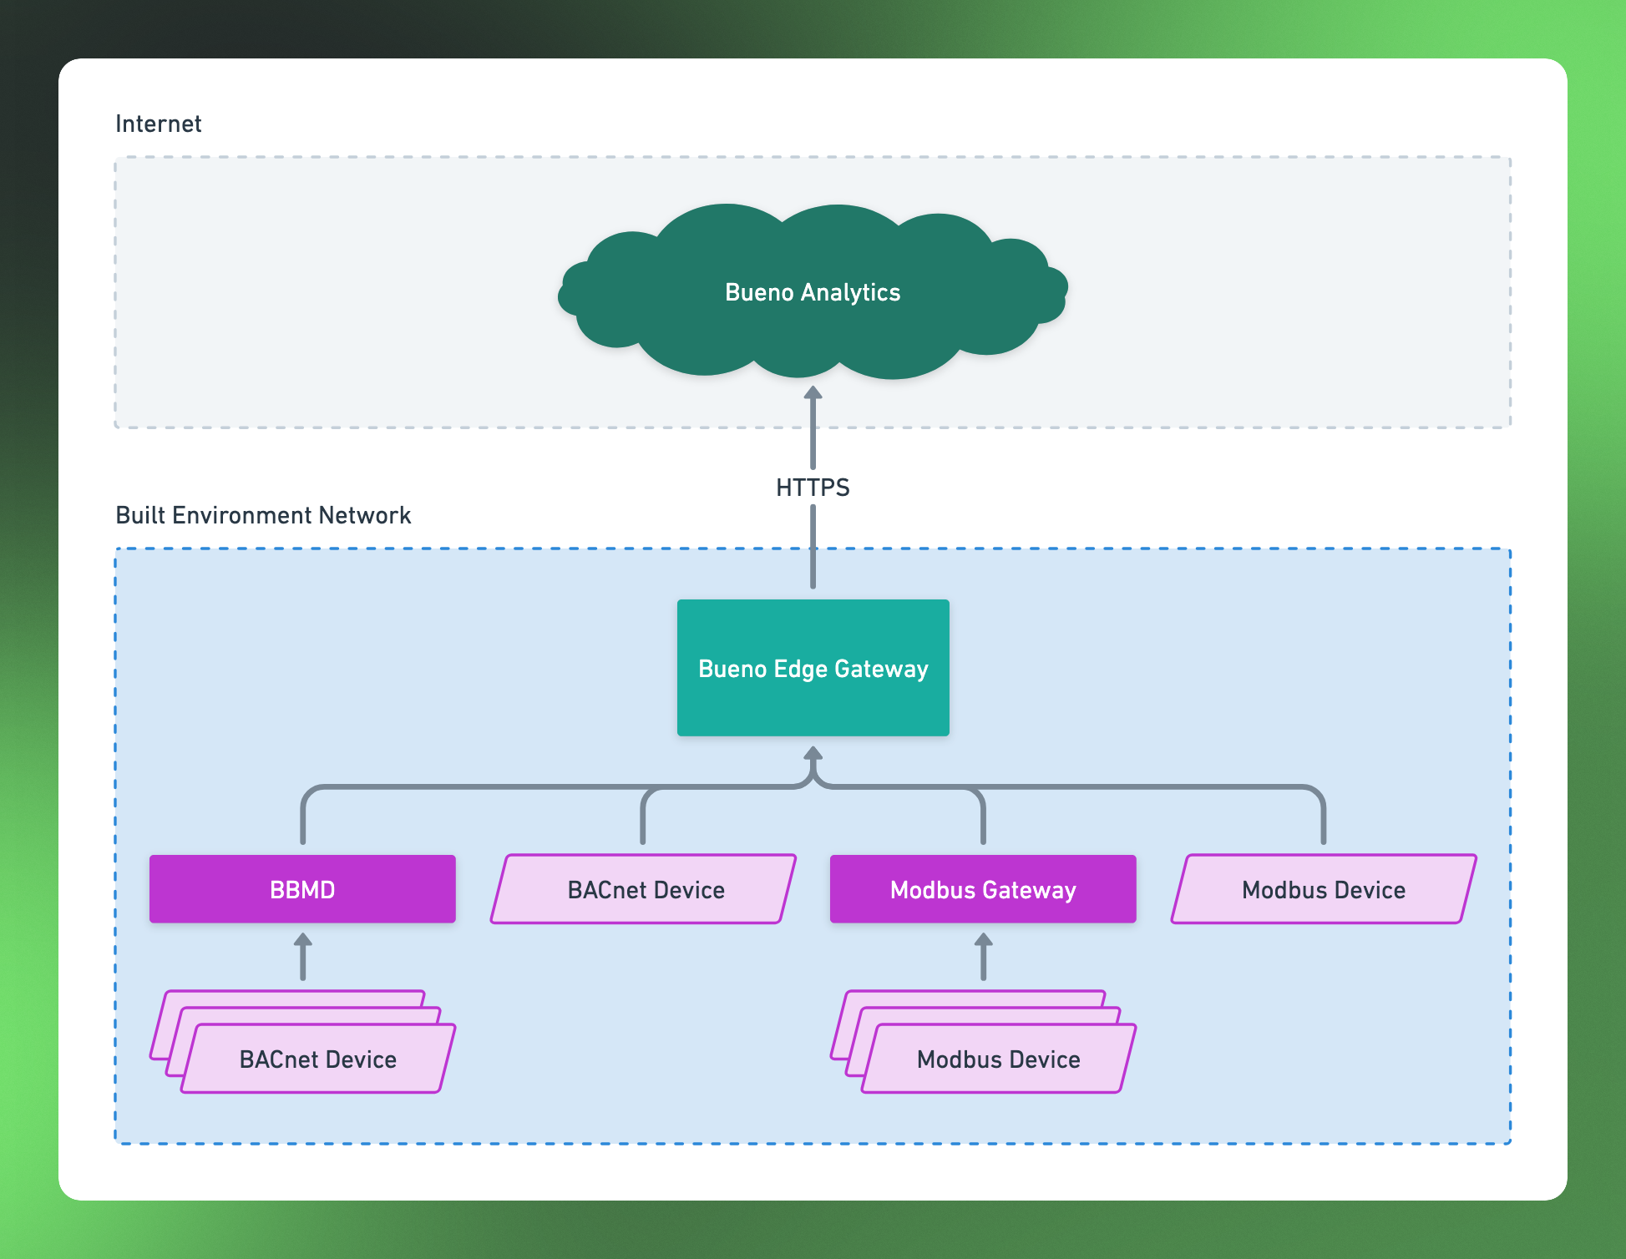Click the arrow pointing up into BBMD
Viewport: 1626px width, 1259px height.
302,957
